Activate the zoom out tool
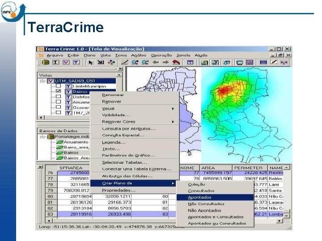The image size is (322, 241). click(145, 62)
